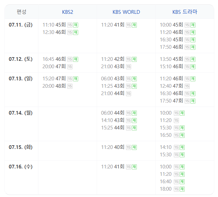
Task: Open the KBS 드라마 channel header link
Action: click(x=185, y=12)
